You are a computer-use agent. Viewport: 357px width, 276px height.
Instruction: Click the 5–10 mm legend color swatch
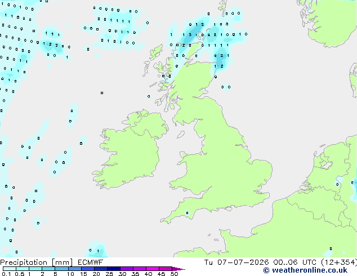coord(61,269)
